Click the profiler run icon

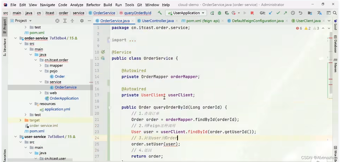tap(234, 13)
